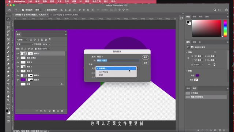Select the Eyedropper tool

pos(8,43)
